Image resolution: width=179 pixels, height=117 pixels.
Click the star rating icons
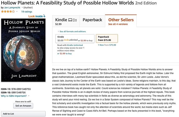pos(8,12)
